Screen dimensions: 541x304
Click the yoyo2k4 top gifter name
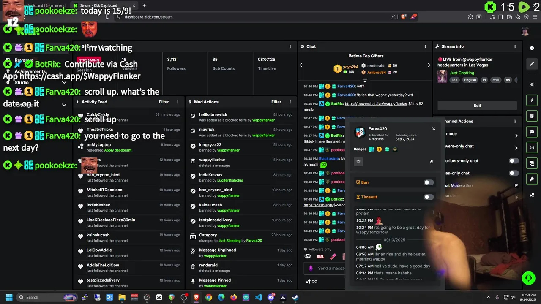[350, 67]
